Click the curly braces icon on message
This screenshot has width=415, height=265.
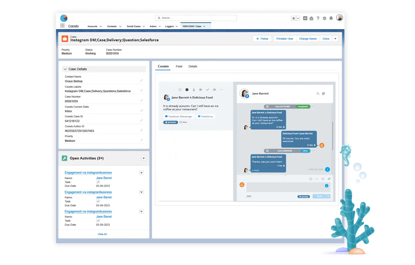click(x=180, y=90)
